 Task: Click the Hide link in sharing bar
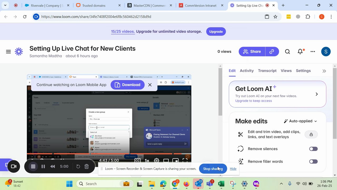pos(233,169)
